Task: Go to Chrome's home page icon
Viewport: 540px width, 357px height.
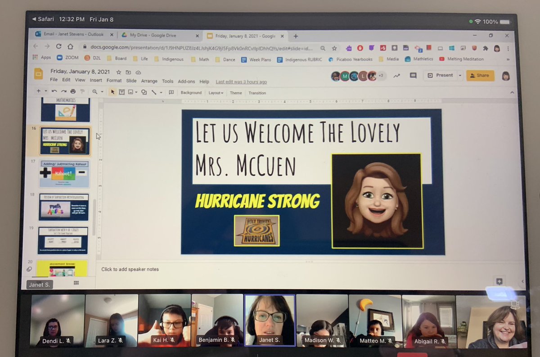Action: point(70,46)
